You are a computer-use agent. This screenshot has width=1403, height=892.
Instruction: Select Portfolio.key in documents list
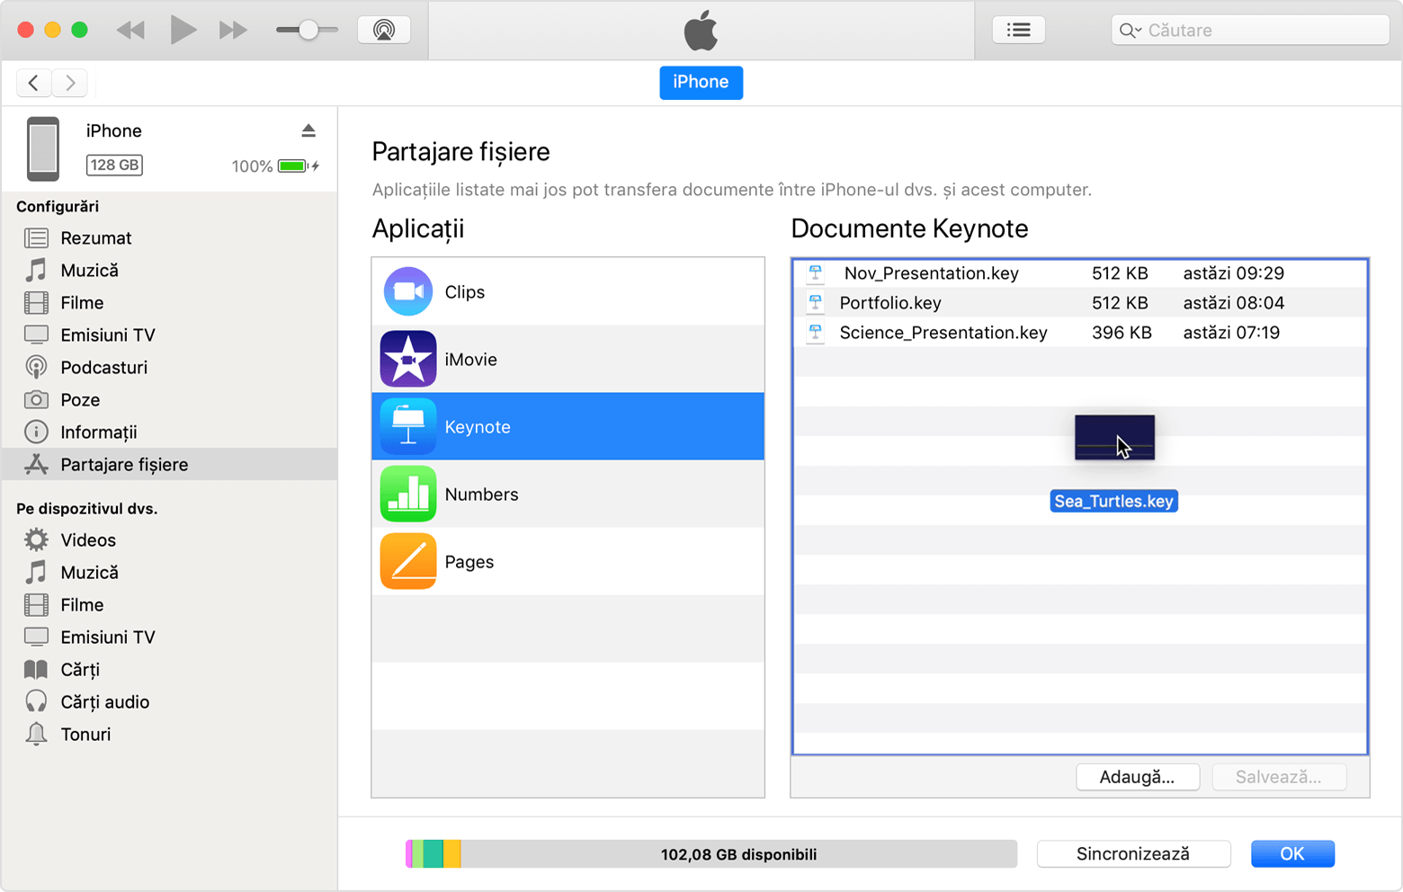coord(890,303)
